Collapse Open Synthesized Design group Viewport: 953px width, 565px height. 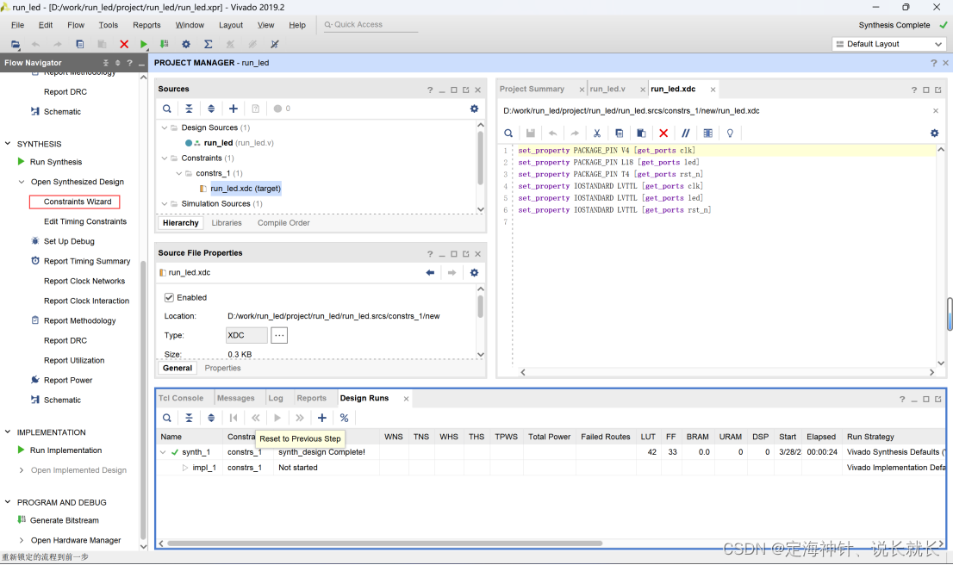pyautogui.click(x=22, y=182)
